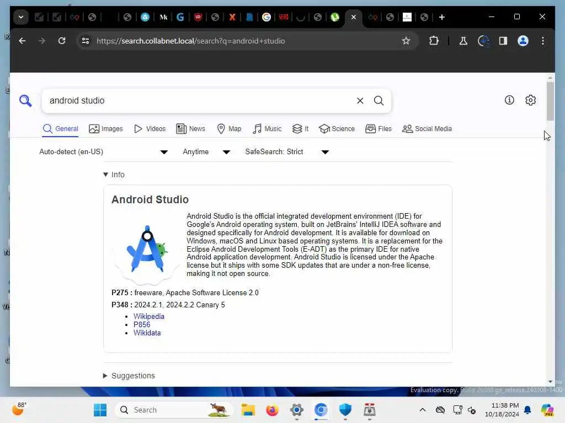Show hidden system tray icons
This screenshot has width=565, height=423.
(x=423, y=410)
